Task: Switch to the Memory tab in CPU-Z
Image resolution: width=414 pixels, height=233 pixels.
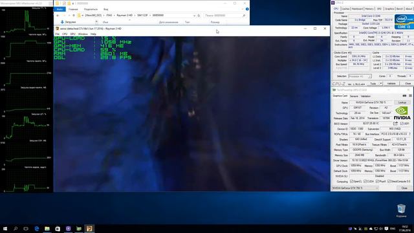Action: (369, 8)
